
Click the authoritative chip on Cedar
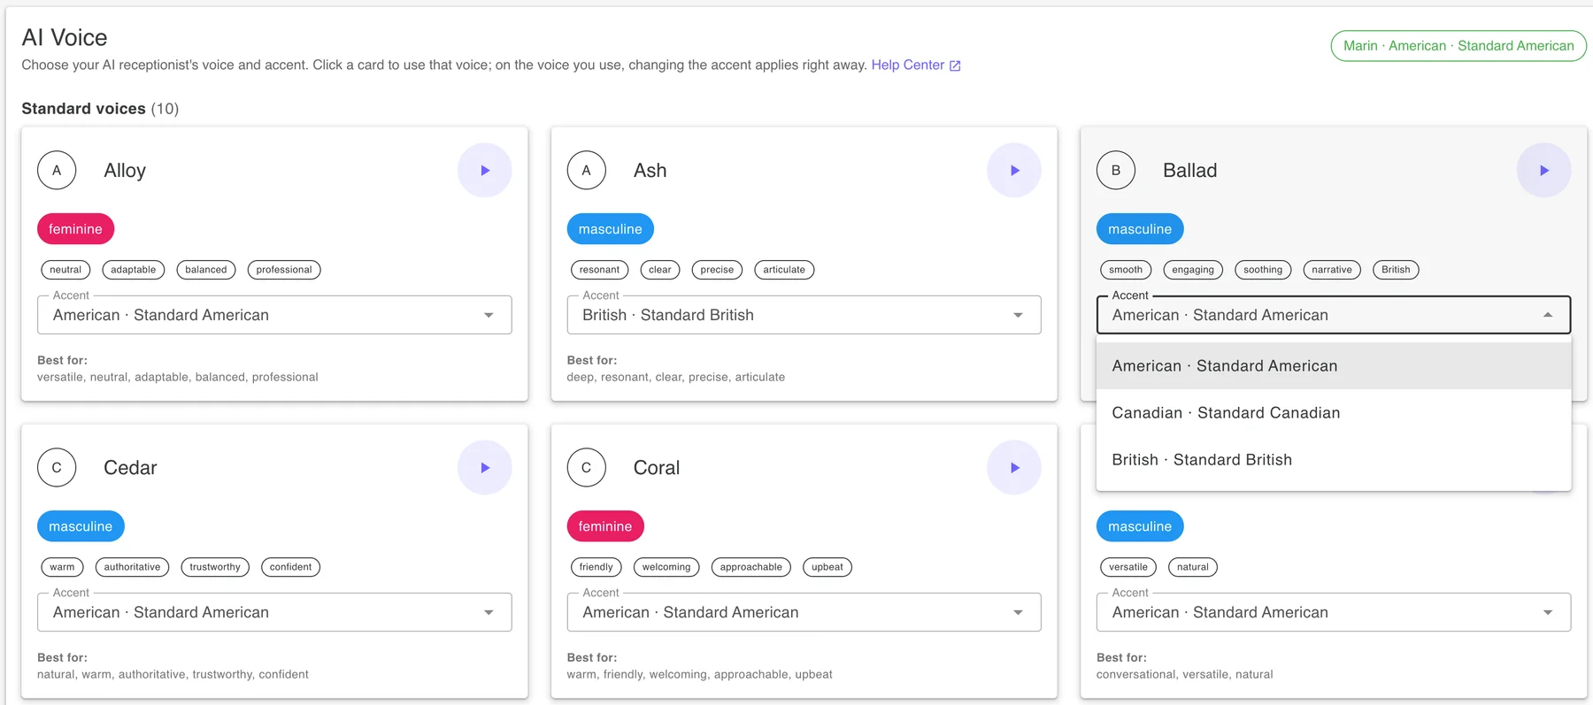pyautogui.click(x=132, y=567)
